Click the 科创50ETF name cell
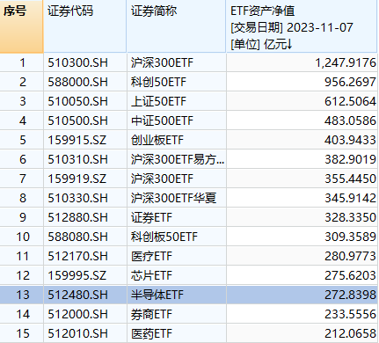The height and width of the screenshot is (343, 379). (x=177, y=82)
